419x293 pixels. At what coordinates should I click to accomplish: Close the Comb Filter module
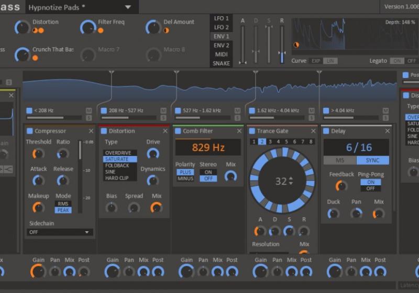pos(239,131)
